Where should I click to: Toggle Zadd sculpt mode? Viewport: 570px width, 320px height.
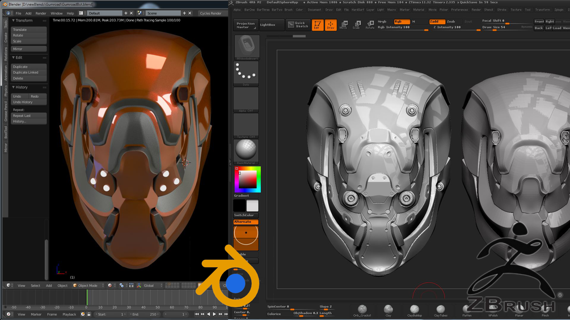coord(437,22)
